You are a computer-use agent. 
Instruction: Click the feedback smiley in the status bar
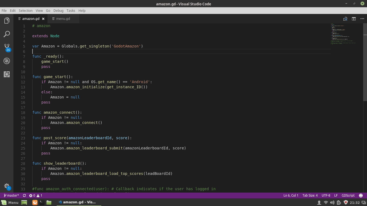pyautogui.click(x=361, y=196)
